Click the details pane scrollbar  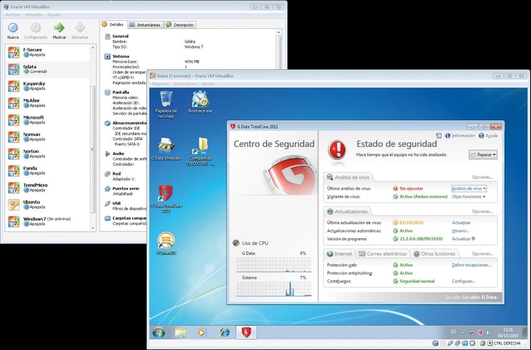[279, 50]
